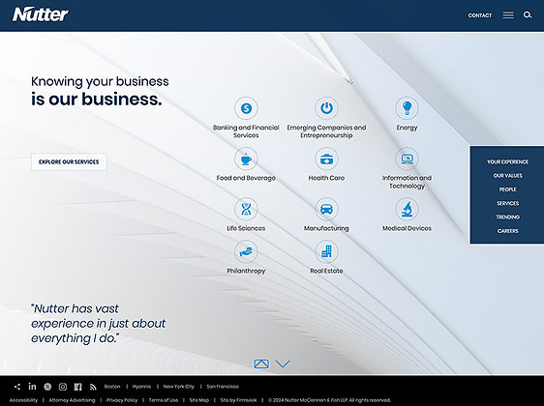The image size is (544, 406).
Task: Open the Energy text link
Action: click(x=407, y=128)
